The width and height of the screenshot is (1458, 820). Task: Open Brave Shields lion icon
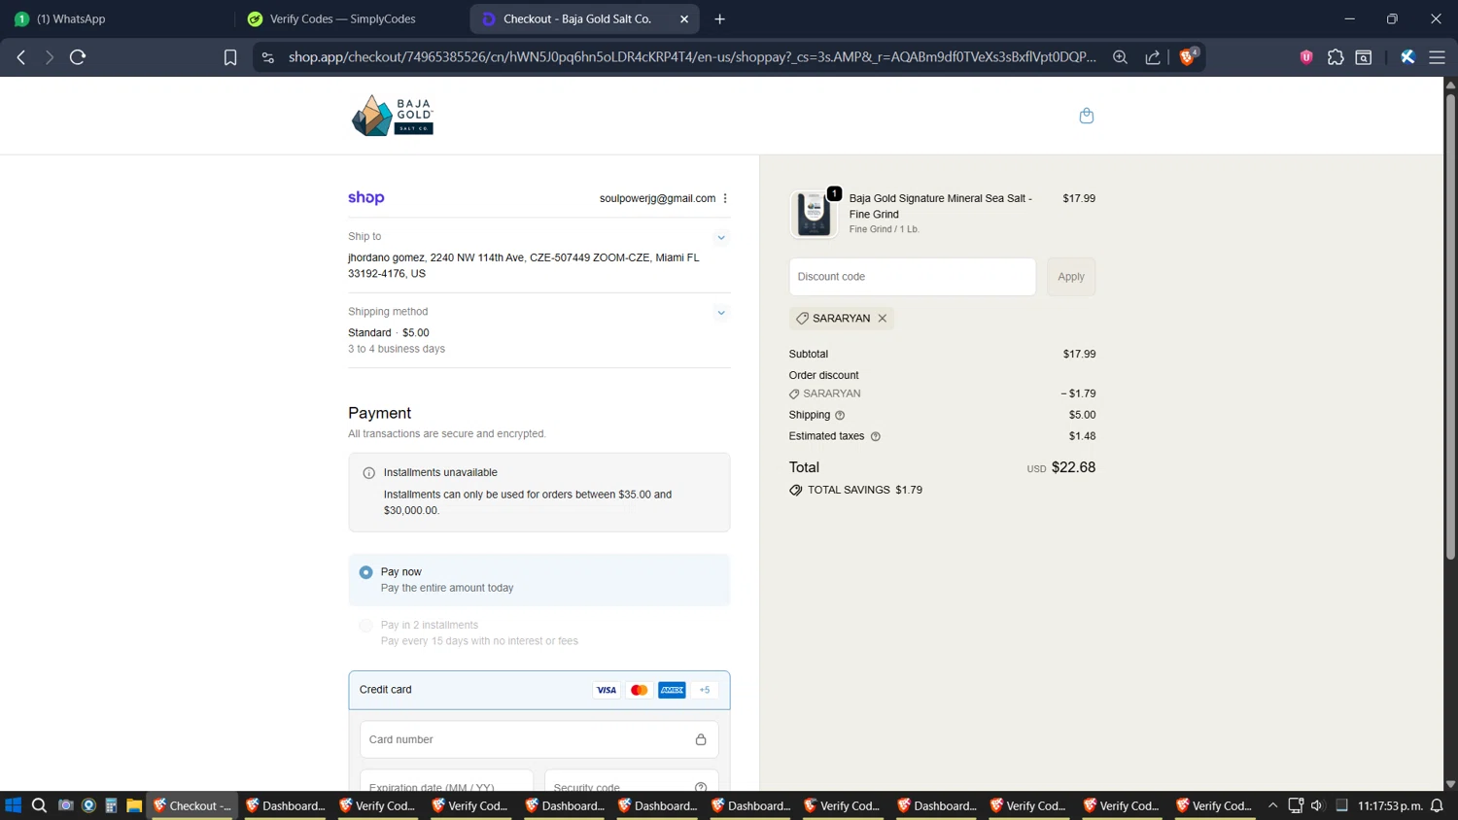[1187, 57]
